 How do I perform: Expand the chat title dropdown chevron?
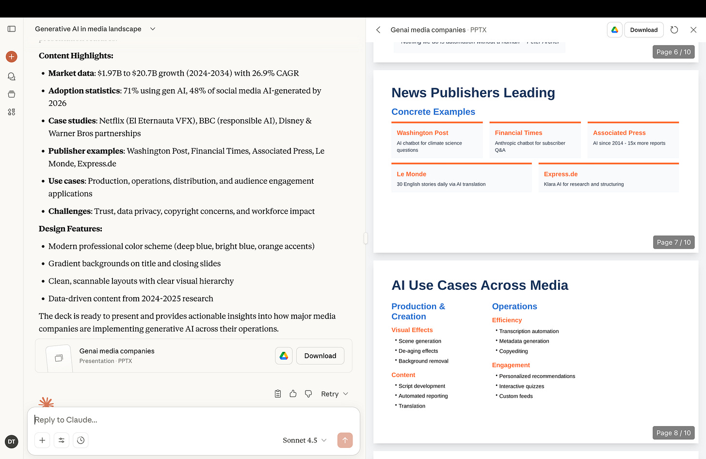pos(153,29)
